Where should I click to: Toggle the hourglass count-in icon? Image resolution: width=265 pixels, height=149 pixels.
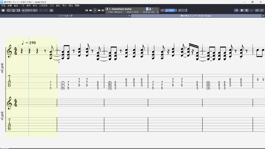(147, 9)
